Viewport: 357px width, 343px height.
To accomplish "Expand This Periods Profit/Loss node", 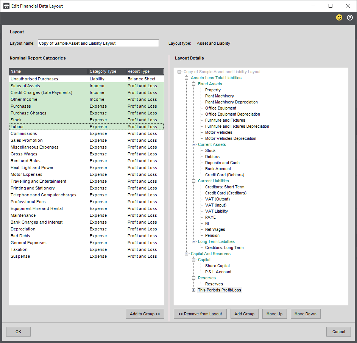I will point(194,290).
